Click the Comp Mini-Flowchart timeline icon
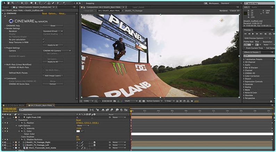This screenshot has height=152, width=276. click(x=92, y=110)
